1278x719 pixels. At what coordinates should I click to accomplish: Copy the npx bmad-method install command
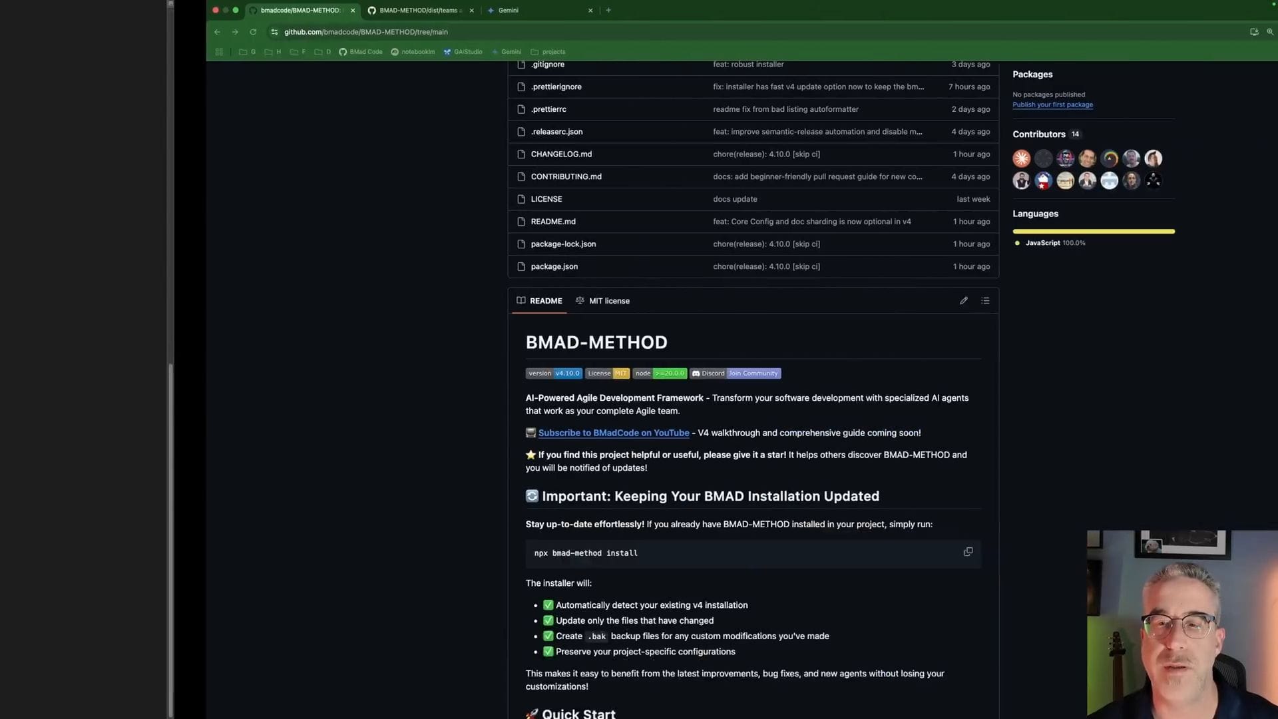pyautogui.click(x=968, y=552)
